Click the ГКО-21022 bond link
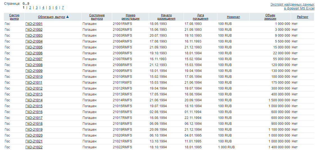The width and height of the screenshot is (316, 150). tap(34, 147)
